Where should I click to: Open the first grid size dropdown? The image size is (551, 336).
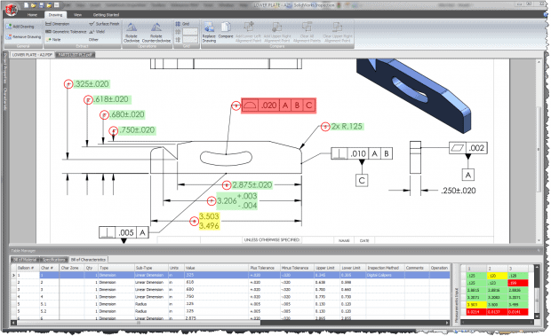pyautogui.click(x=190, y=32)
